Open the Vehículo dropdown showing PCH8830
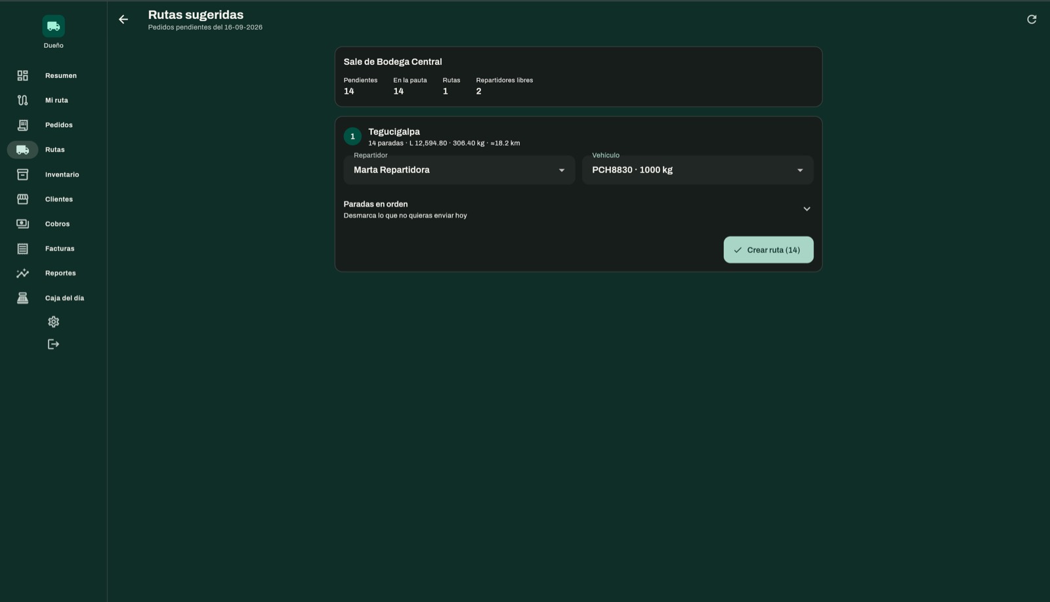Screen dimensions: 1050x602 pyautogui.click(x=698, y=170)
